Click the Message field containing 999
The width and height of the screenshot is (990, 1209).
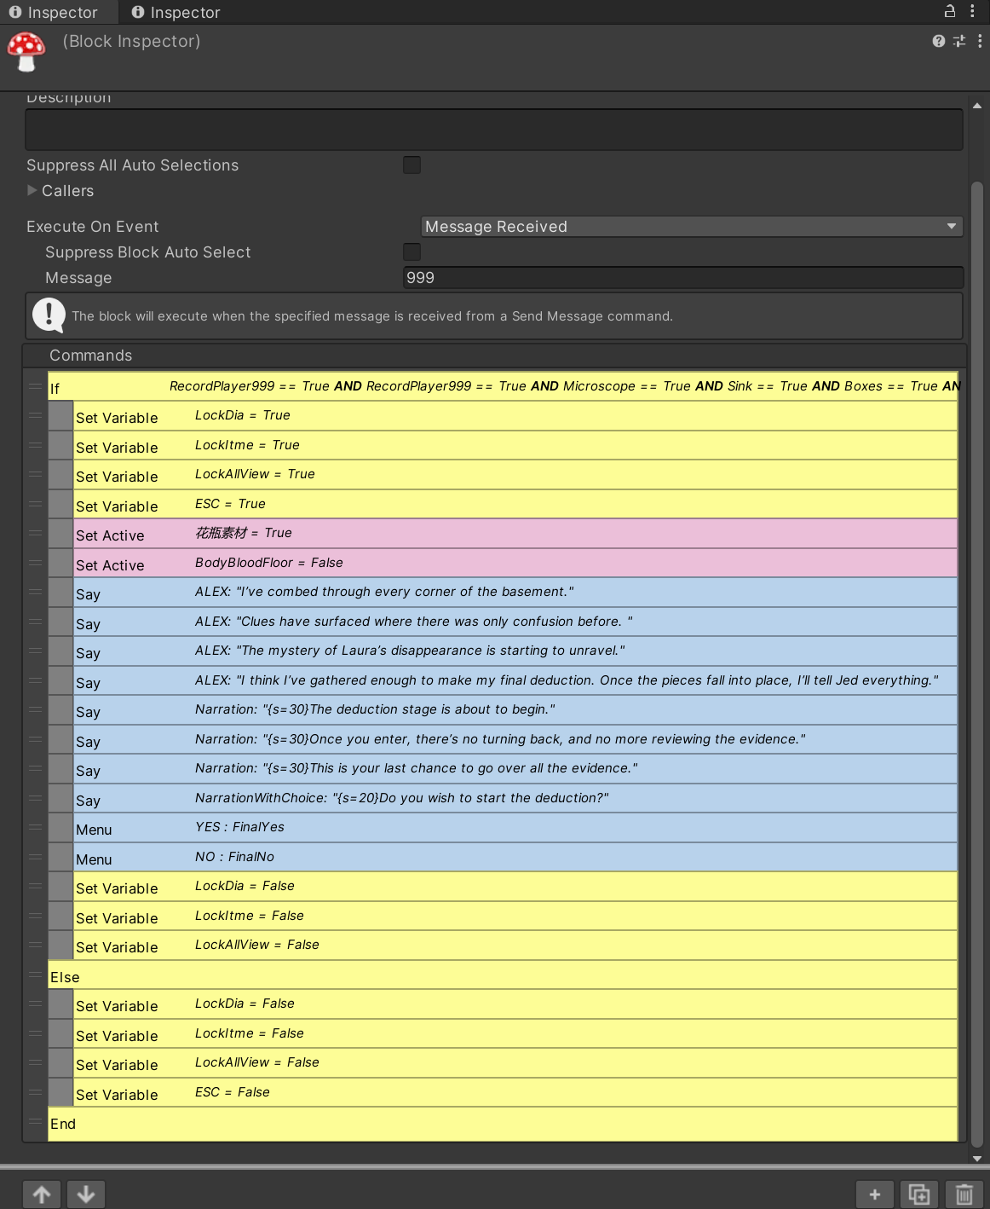pos(683,277)
